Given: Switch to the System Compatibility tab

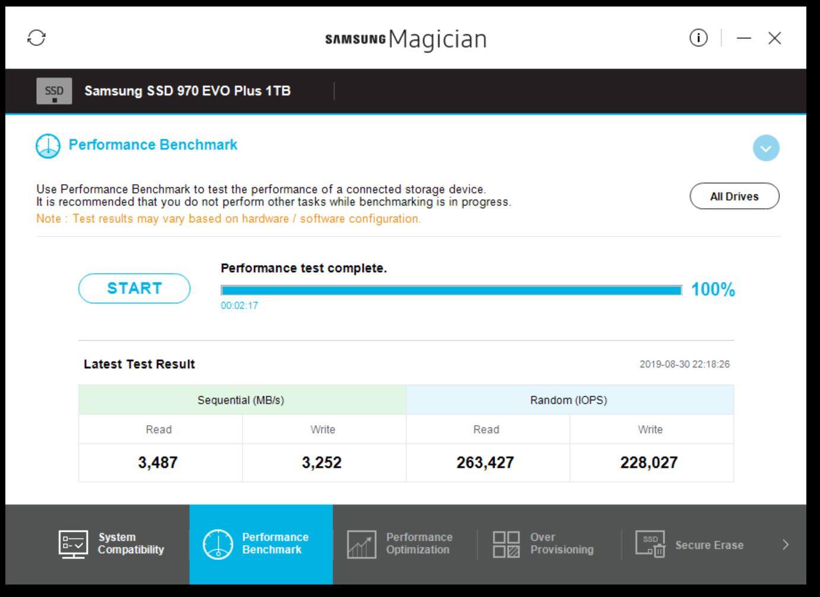Looking at the screenshot, I should pyautogui.click(x=131, y=544).
